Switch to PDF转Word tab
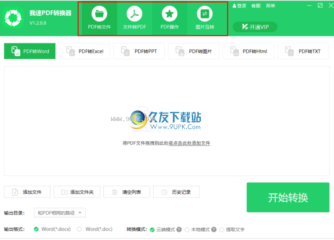The width and height of the screenshot is (334, 240). point(30,51)
